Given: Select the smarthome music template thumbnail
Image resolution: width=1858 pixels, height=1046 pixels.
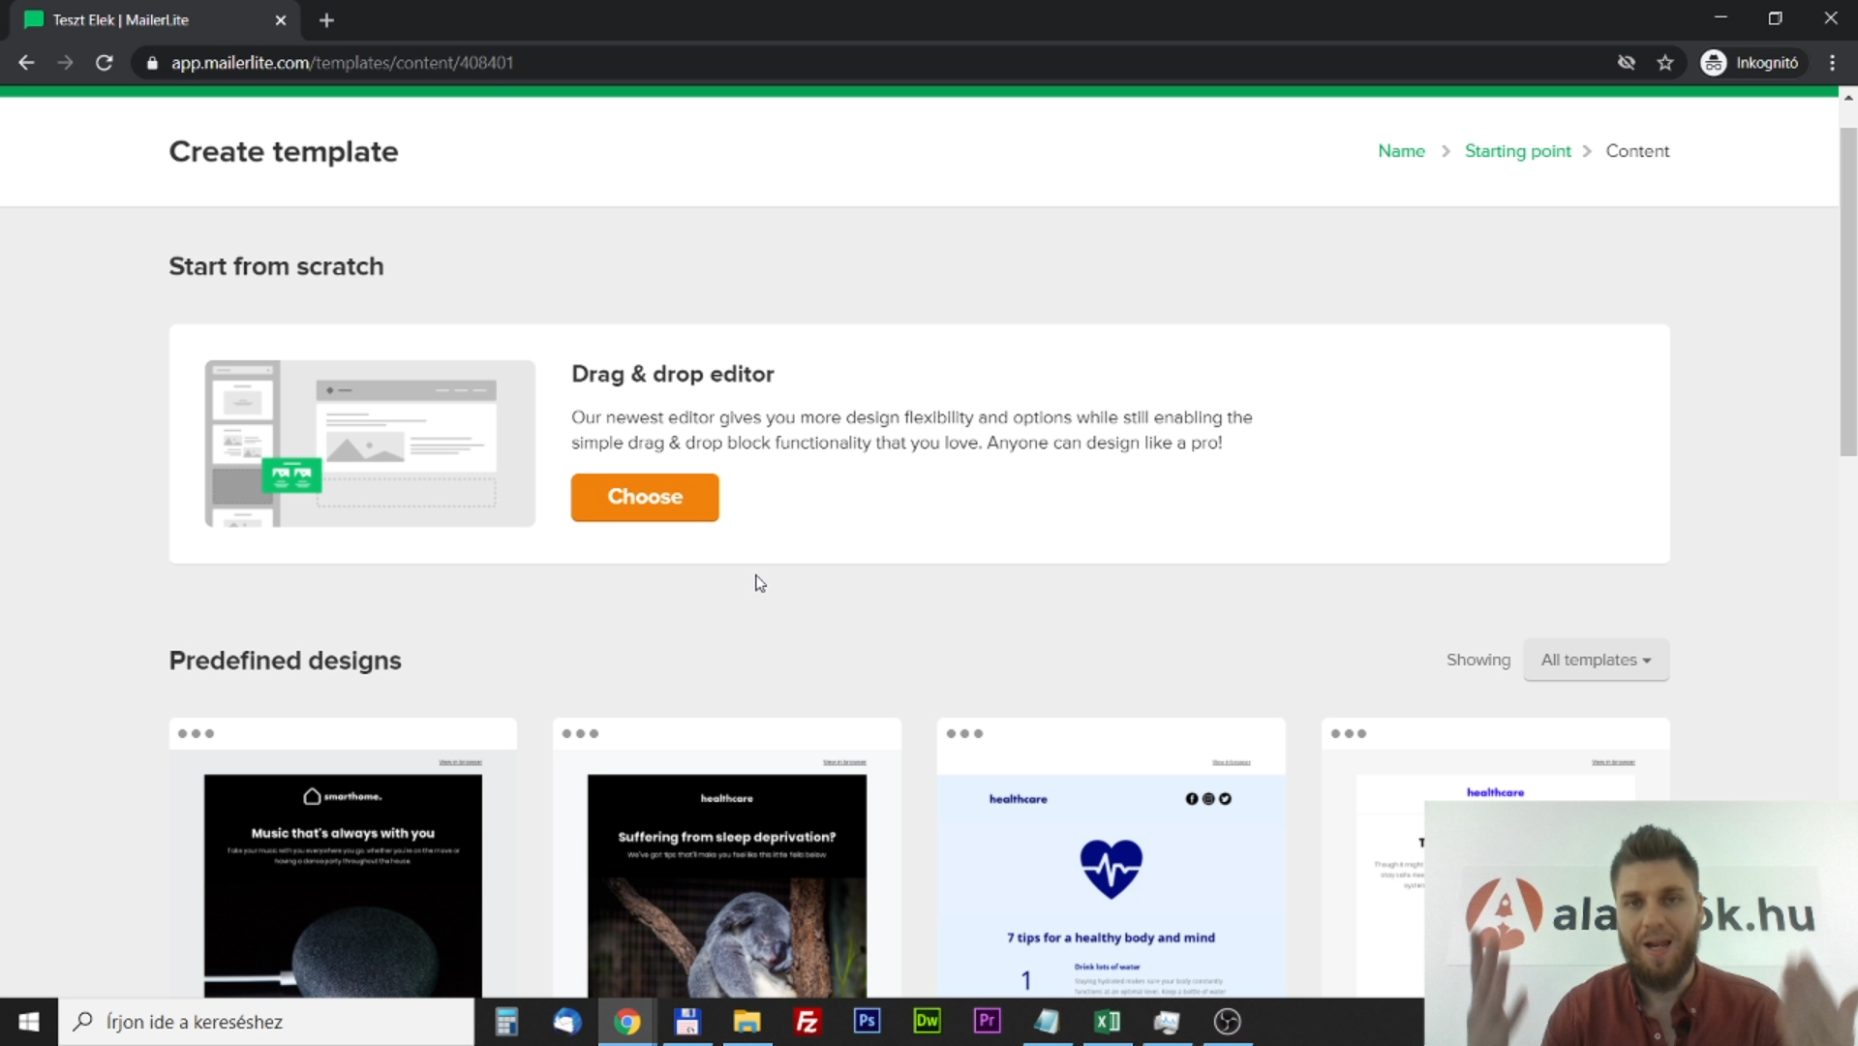Looking at the screenshot, I should (343, 858).
